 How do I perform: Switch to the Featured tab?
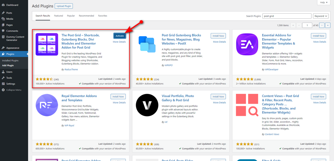pyautogui.click(x=58, y=16)
